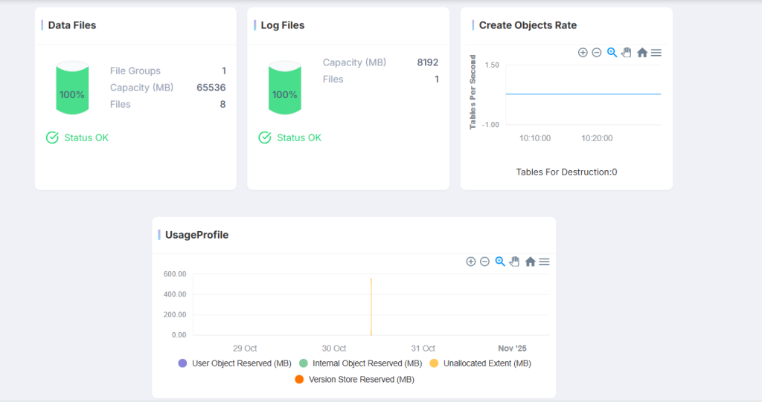Click the Data Files green cylinder gauge

[x=72, y=88]
